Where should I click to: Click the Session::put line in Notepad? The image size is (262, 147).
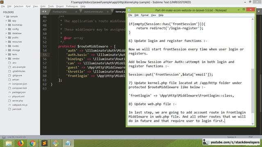171,74
